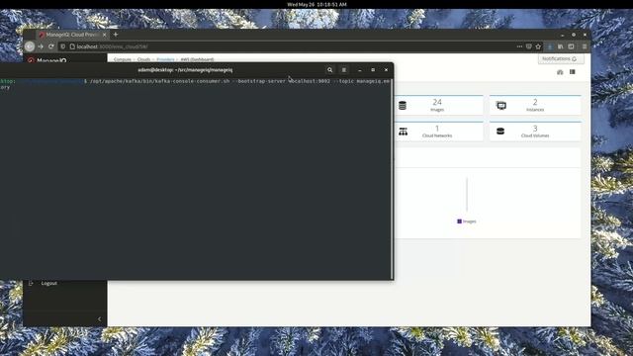Bookmark this page with the star icon

click(x=538, y=46)
